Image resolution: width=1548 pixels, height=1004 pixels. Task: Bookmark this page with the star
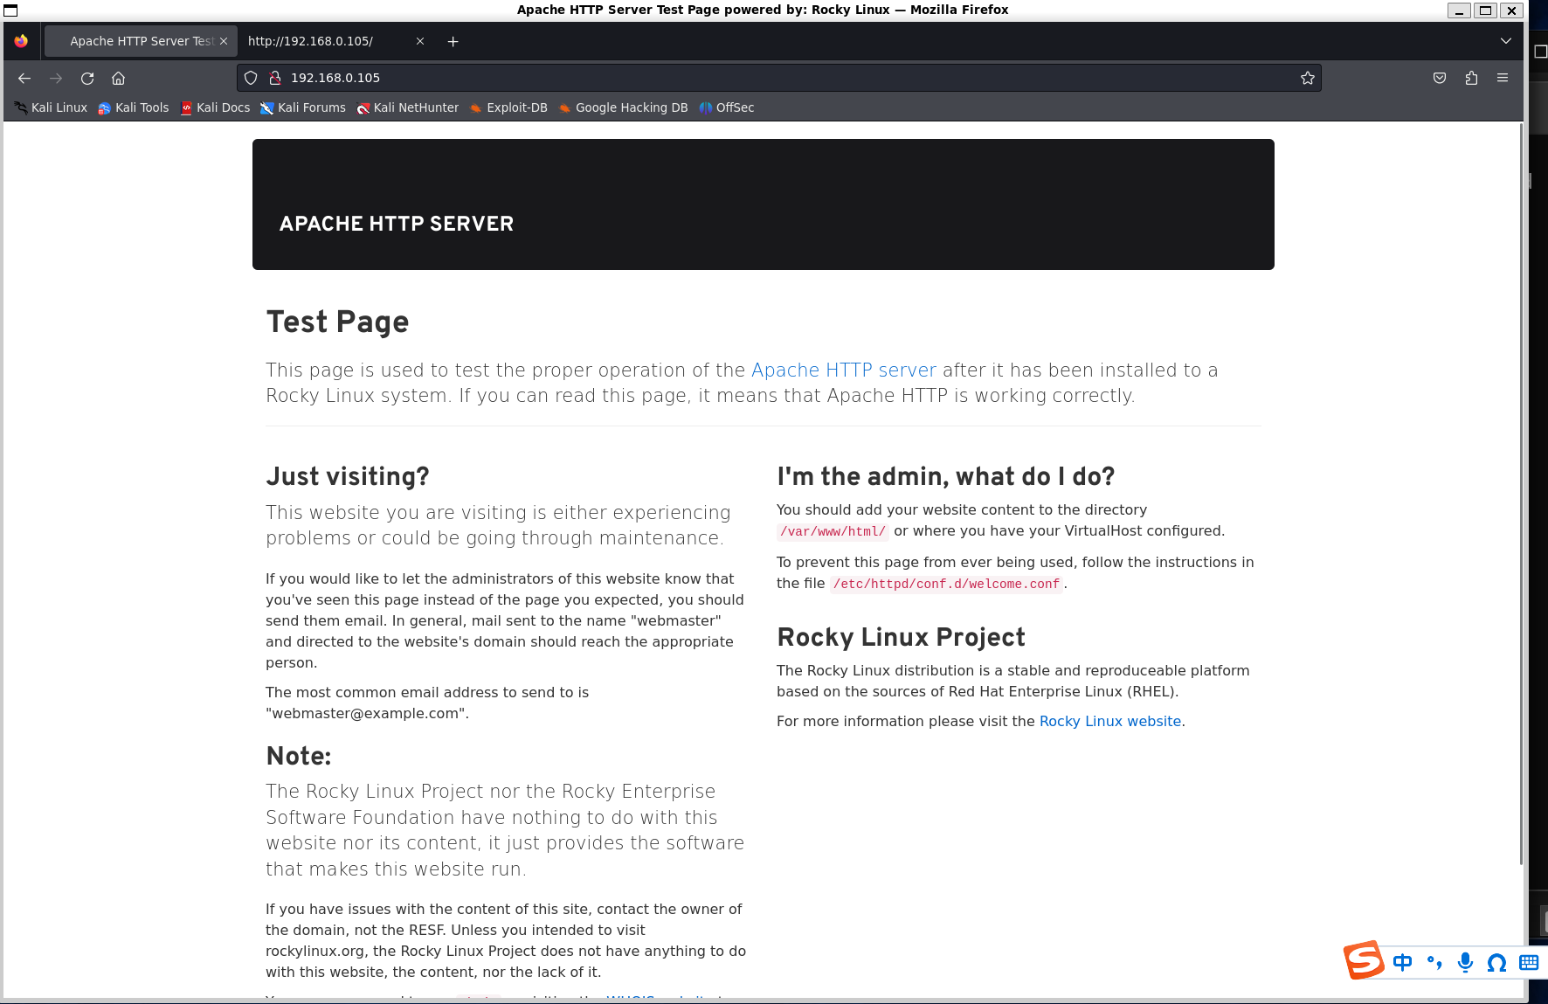(1308, 78)
